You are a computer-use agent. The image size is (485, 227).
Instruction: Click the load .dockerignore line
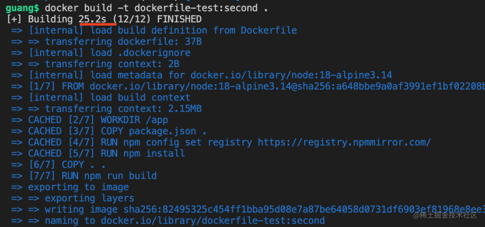[110, 53]
